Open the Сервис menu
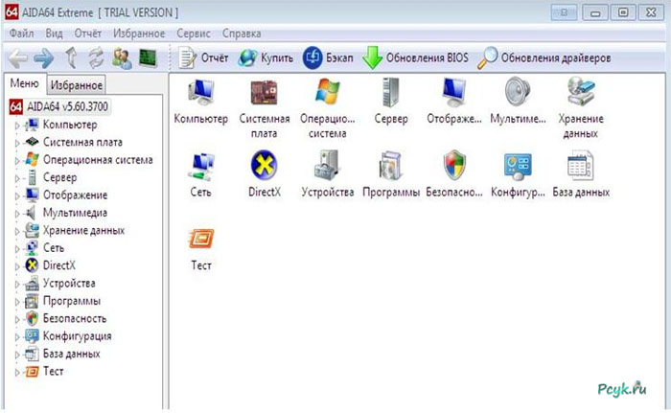Viewport: 671px width, 413px height. (x=194, y=34)
